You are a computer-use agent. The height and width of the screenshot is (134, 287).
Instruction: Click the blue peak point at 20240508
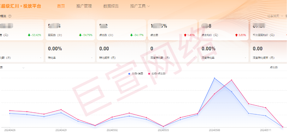[214, 78]
